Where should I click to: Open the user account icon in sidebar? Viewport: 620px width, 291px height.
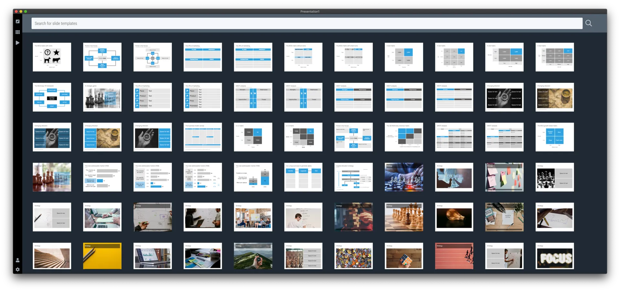coord(17,260)
